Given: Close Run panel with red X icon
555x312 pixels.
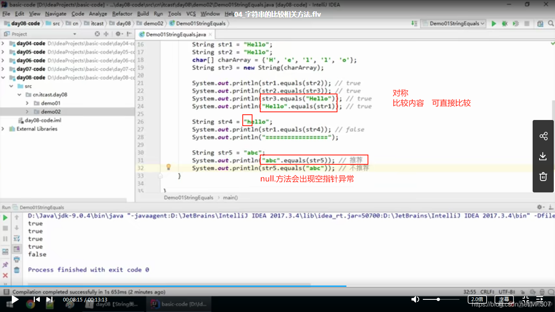Looking at the screenshot, I should click(x=5, y=275).
